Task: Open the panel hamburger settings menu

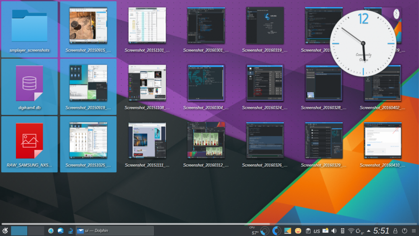Action: (414, 231)
